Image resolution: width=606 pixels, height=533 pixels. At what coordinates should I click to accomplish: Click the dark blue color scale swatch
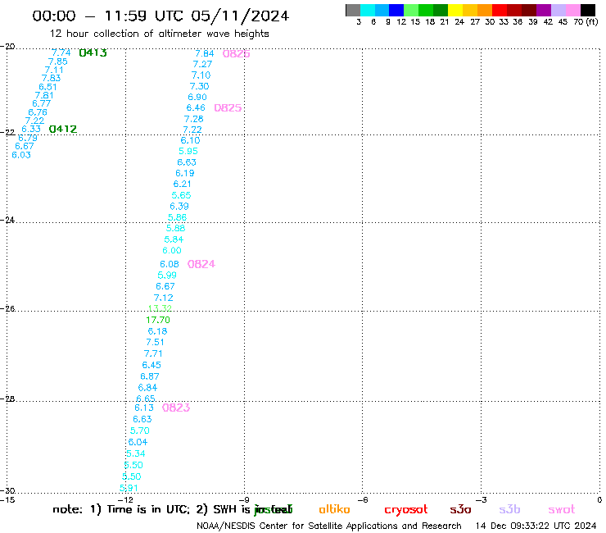coord(396,10)
